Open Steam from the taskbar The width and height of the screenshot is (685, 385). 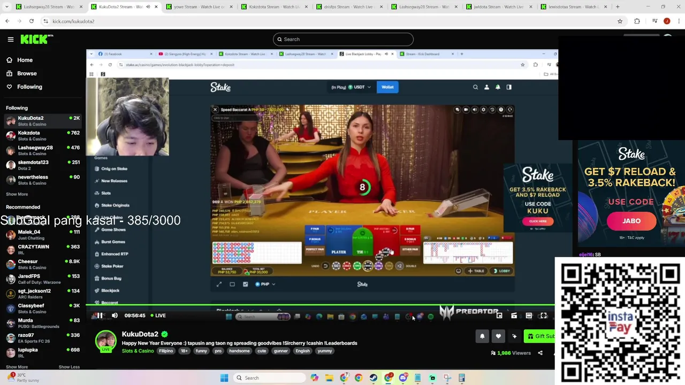(373, 378)
